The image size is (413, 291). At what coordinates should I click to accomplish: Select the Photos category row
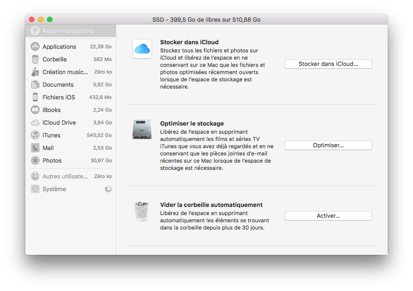click(x=71, y=160)
